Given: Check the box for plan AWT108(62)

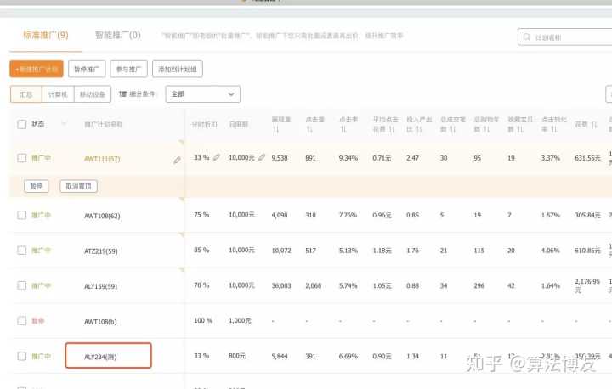Looking at the screenshot, I should tap(22, 215).
